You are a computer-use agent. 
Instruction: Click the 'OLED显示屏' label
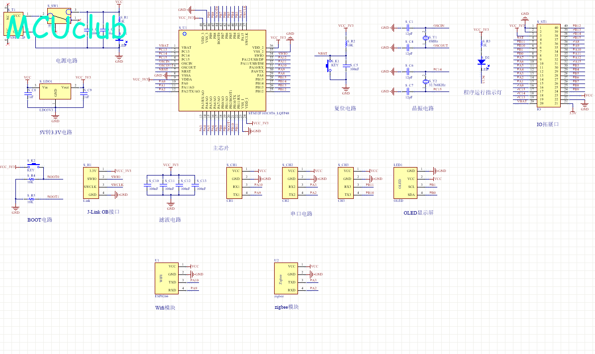point(418,213)
